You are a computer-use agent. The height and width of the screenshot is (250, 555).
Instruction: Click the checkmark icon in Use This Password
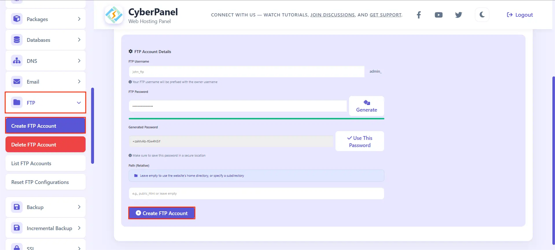pos(350,138)
